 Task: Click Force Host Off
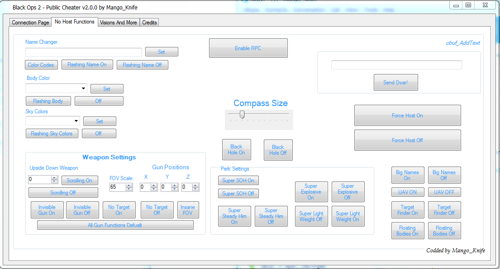coord(408,140)
